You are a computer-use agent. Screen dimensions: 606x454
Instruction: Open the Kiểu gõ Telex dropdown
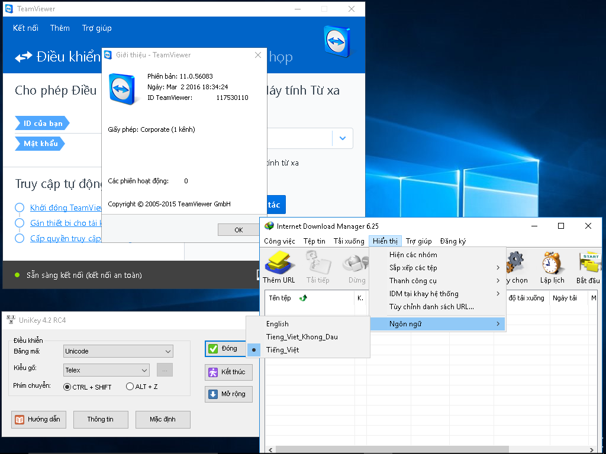coord(107,370)
